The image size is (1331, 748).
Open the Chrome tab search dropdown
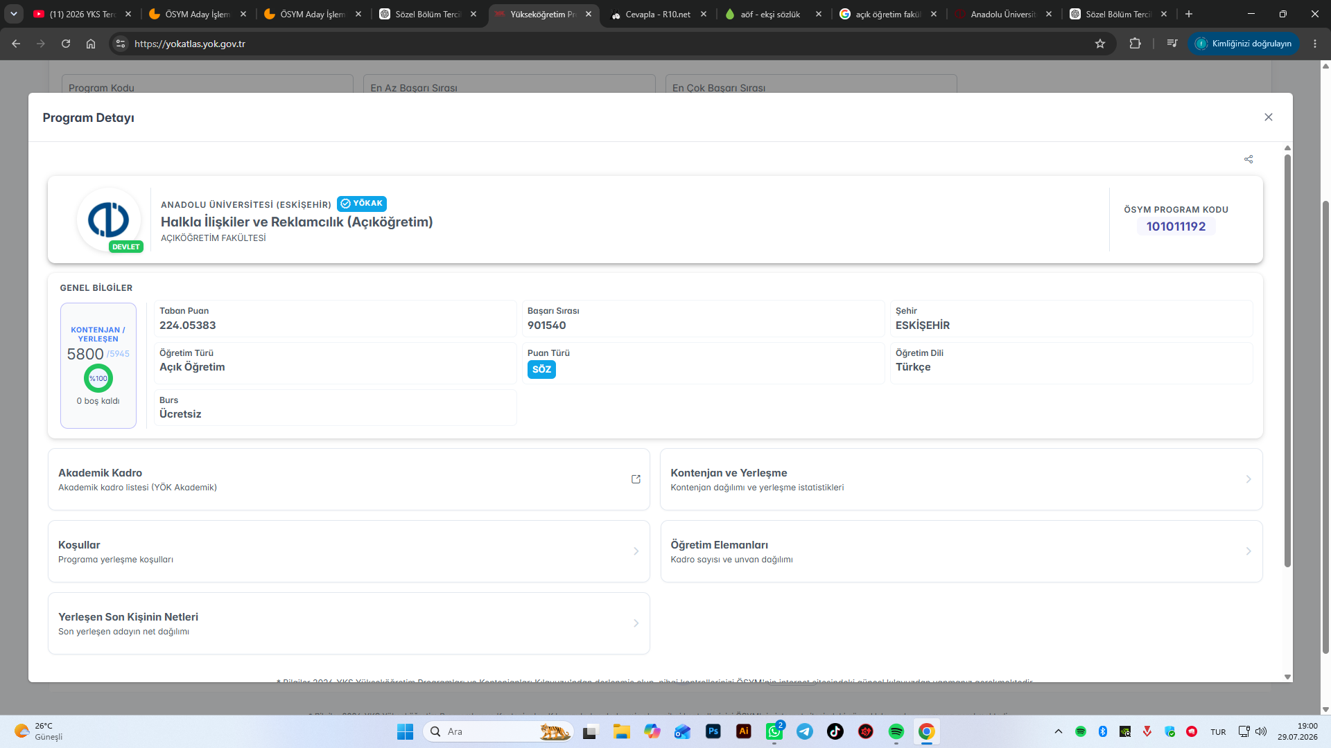tap(14, 14)
